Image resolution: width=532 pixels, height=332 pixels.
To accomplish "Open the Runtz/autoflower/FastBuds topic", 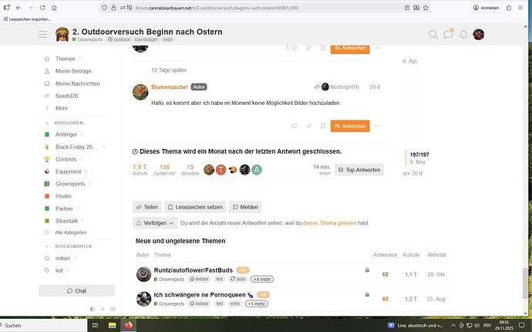I will coord(193,270).
